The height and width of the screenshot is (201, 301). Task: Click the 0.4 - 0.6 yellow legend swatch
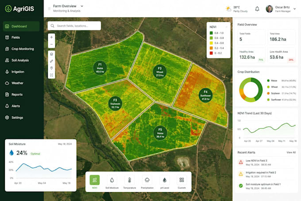[211, 43]
